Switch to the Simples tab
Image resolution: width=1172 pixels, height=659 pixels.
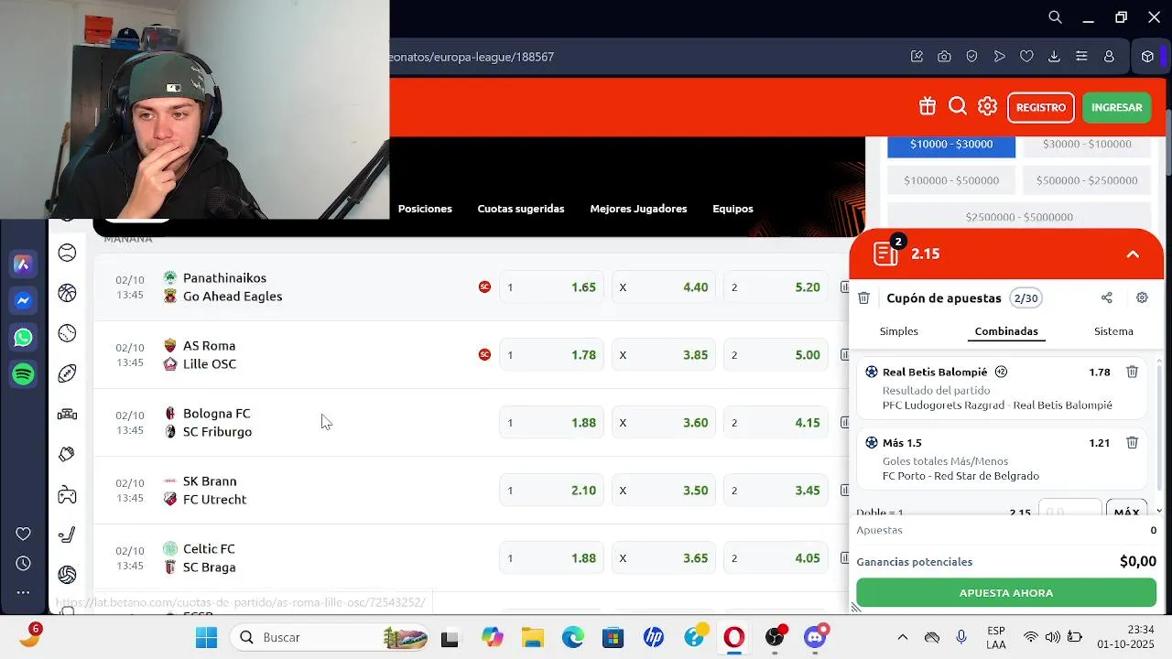pyautogui.click(x=898, y=331)
